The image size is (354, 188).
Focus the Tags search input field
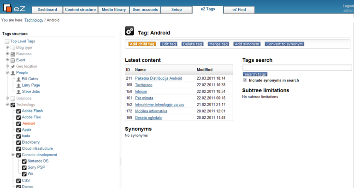pyautogui.click(x=297, y=68)
